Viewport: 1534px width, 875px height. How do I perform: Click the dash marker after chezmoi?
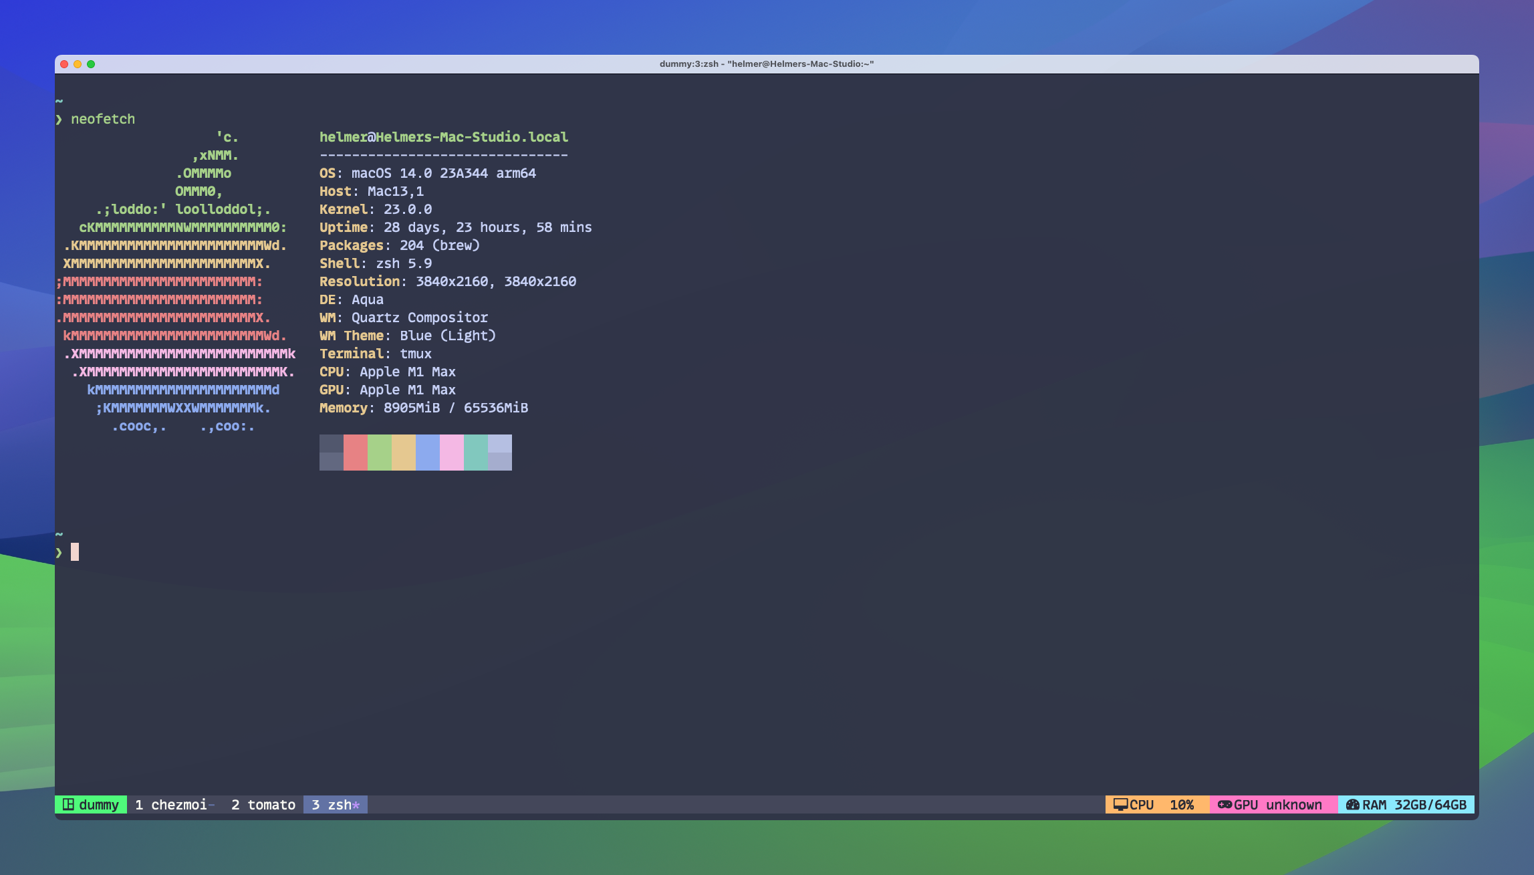[x=210, y=805]
